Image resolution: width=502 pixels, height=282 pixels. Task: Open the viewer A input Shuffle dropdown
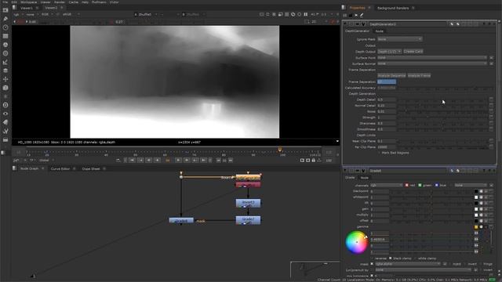[x=146, y=14]
